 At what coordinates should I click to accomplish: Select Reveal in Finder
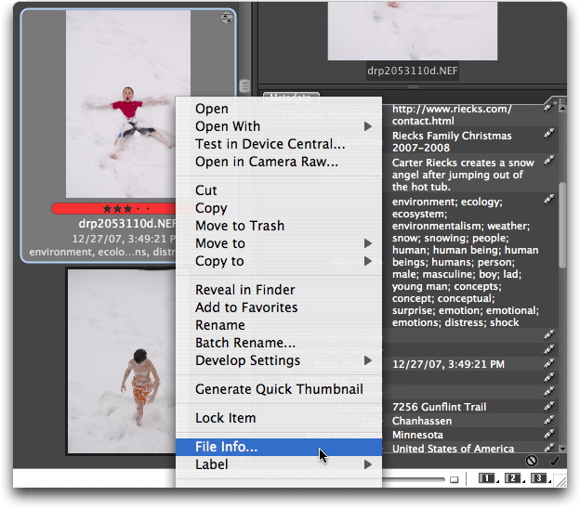point(279,290)
